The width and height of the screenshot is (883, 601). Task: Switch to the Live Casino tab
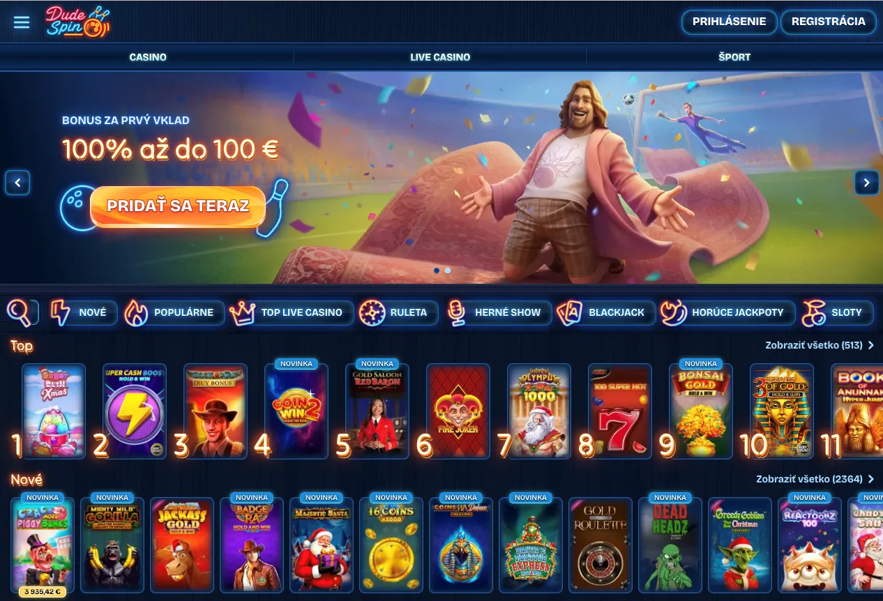pyautogui.click(x=440, y=57)
